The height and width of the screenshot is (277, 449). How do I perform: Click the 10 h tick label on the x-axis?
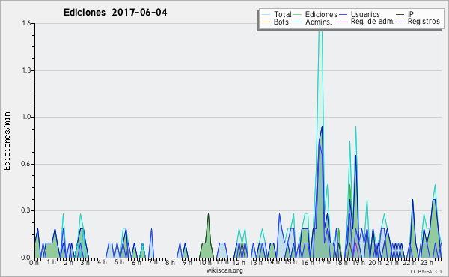pyautogui.click(x=205, y=262)
